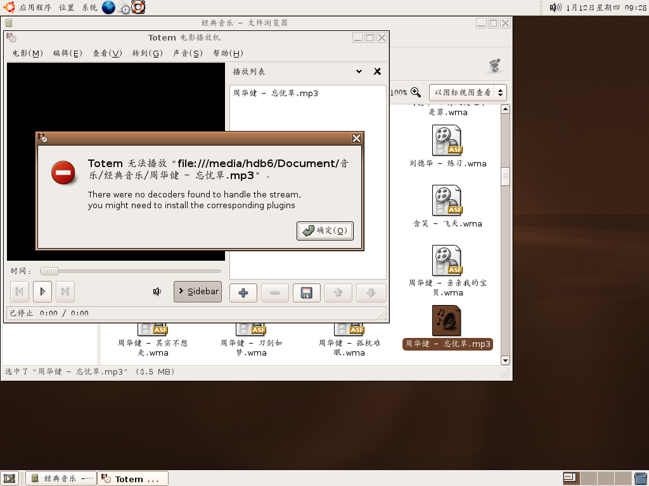Open the 声音(S) menu in Totem

(188, 53)
